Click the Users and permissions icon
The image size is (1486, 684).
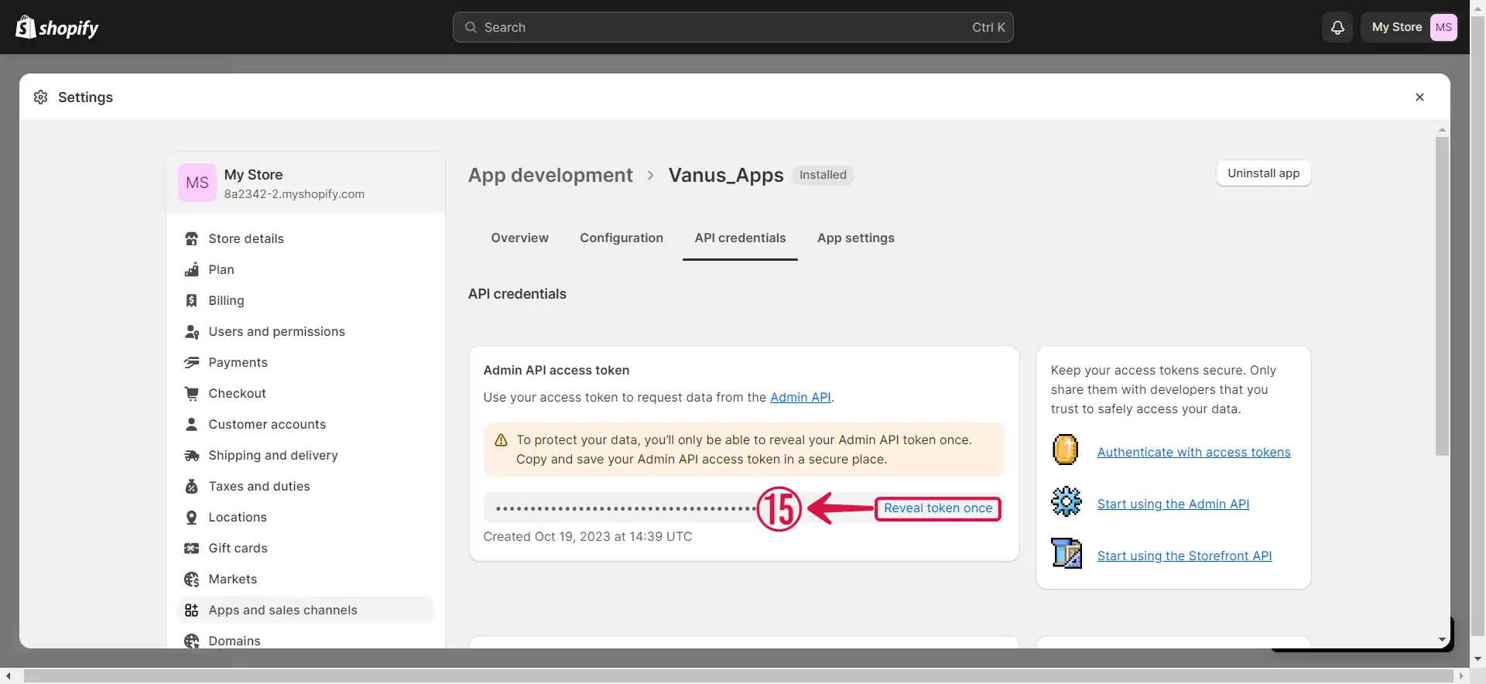[192, 331]
